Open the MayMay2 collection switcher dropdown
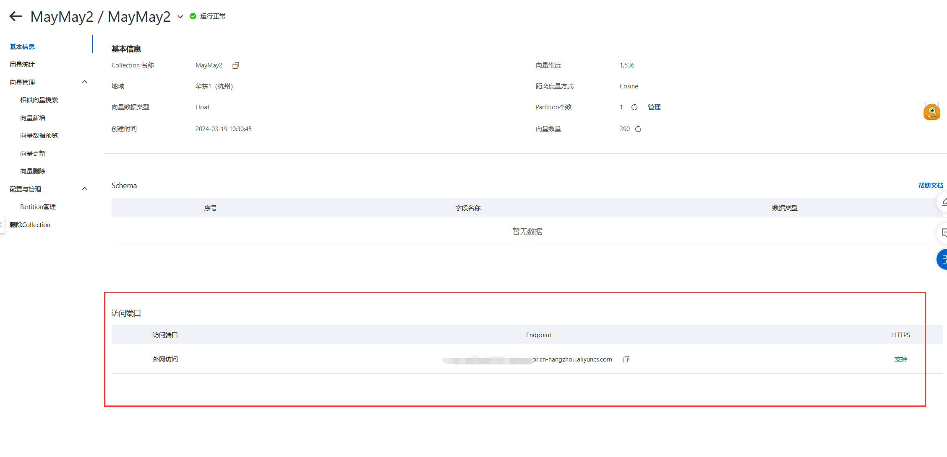This screenshot has width=947, height=457. [180, 17]
